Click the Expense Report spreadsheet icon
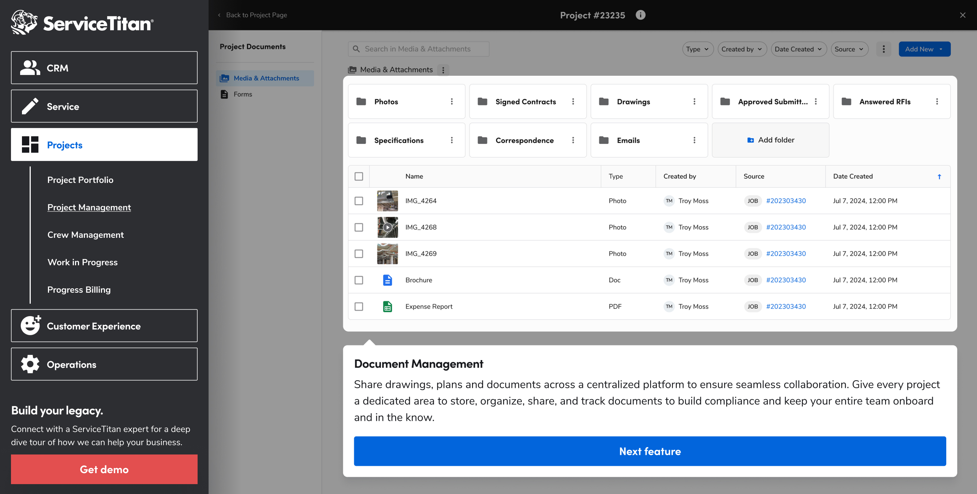 pyautogui.click(x=387, y=306)
